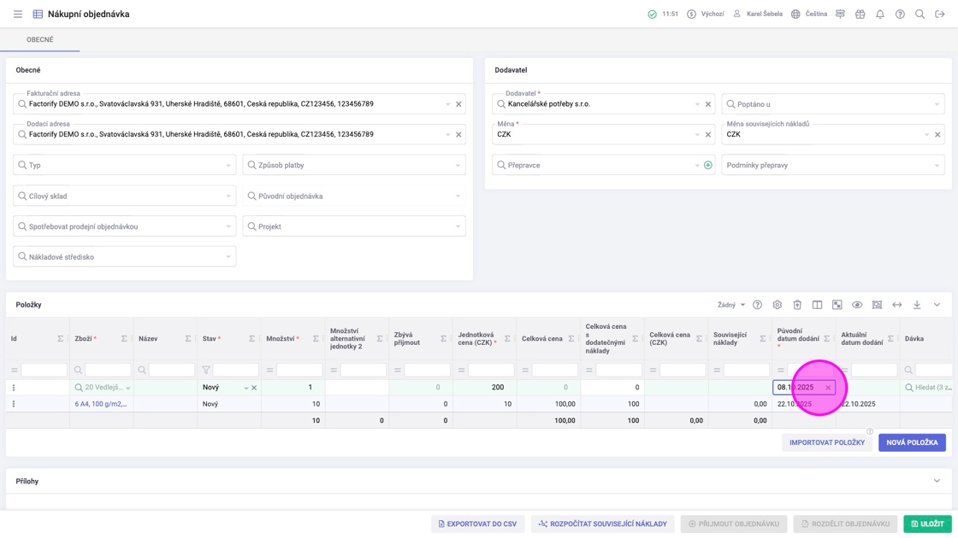The height and width of the screenshot is (538, 958).
Task: Expand the Přílohy section chevron
Action: point(937,482)
